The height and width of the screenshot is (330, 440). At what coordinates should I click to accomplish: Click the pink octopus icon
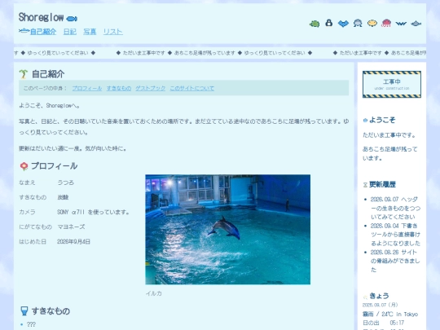(386, 24)
